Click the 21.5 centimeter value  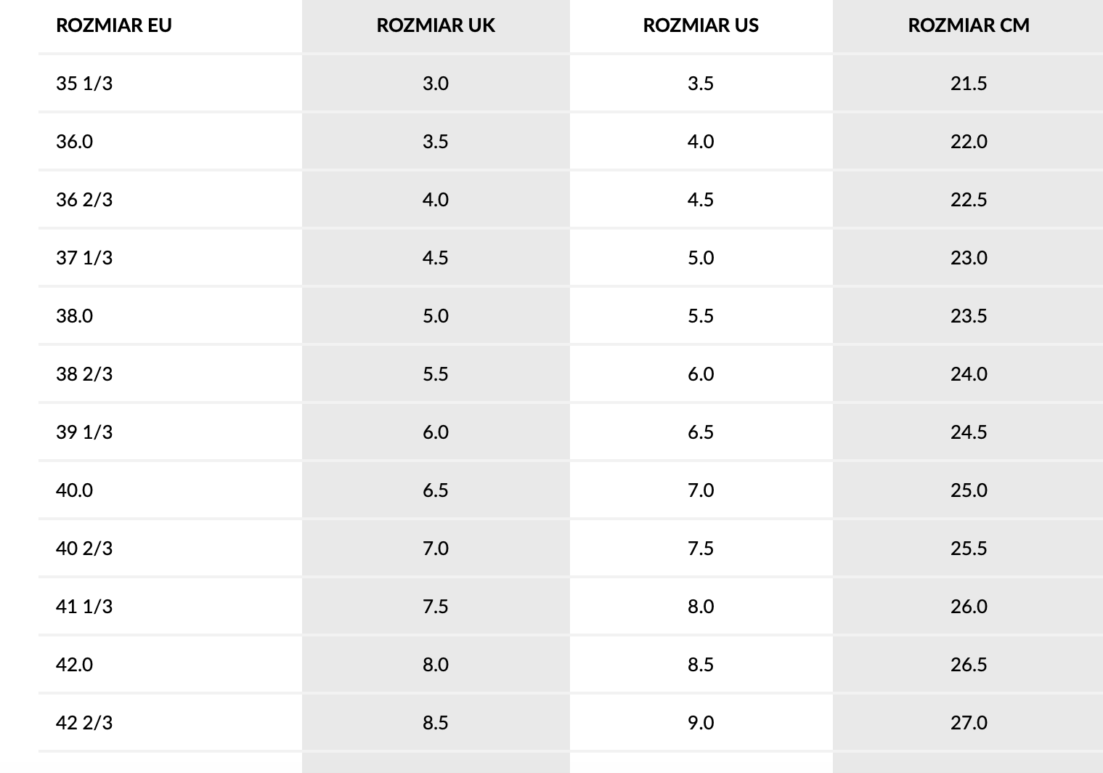(x=969, y=84)
